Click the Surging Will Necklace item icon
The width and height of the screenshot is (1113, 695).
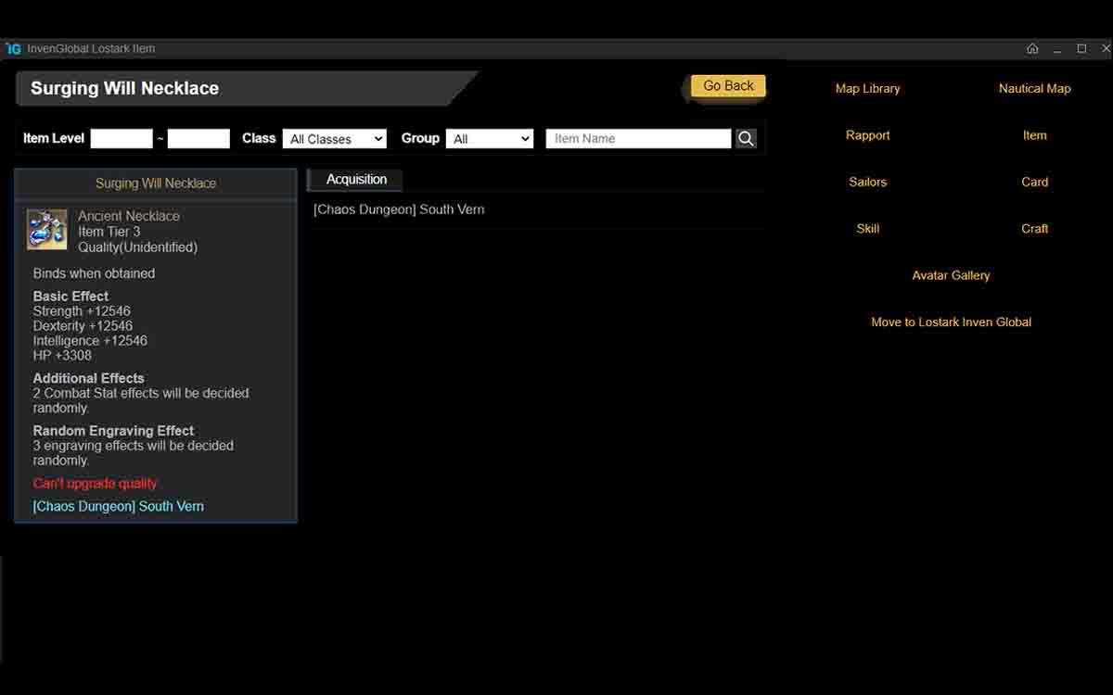(x=47, y=230)
